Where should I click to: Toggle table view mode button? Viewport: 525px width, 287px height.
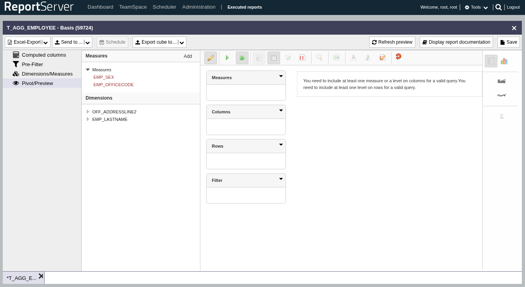[x=491, y=61]
